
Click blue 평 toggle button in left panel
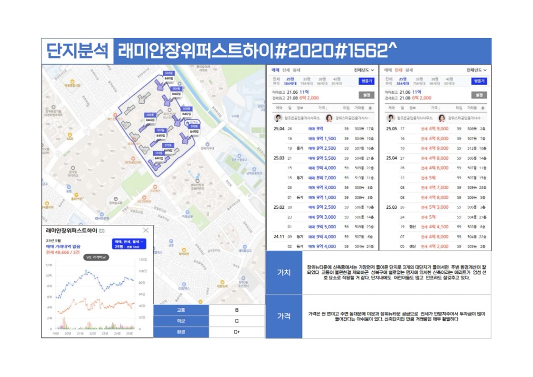[366, 81]
